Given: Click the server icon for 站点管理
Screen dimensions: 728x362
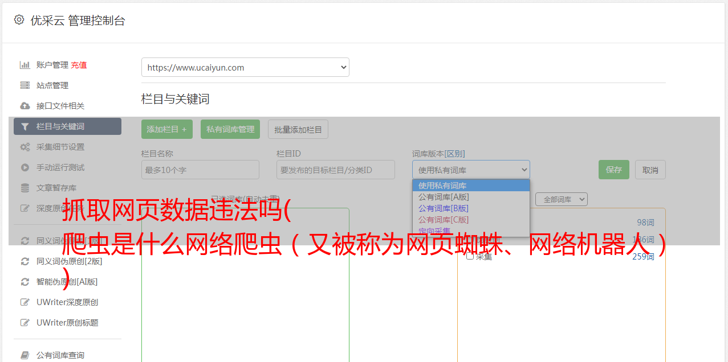Looking at the screenshot, I should 25,85.
